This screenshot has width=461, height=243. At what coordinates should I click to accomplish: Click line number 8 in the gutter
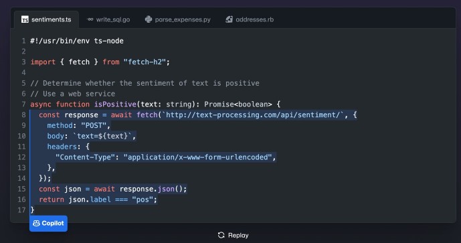(23, 114)
